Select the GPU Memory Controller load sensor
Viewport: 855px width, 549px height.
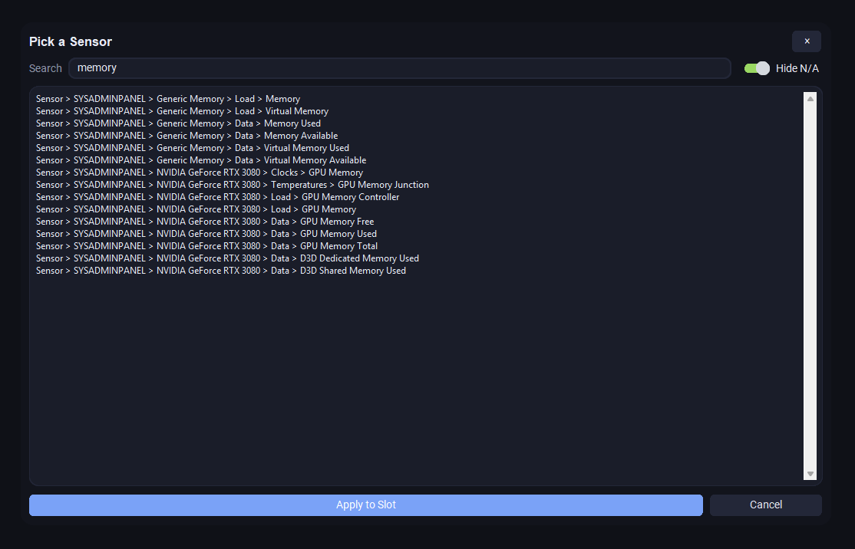(x=216, y=196)
